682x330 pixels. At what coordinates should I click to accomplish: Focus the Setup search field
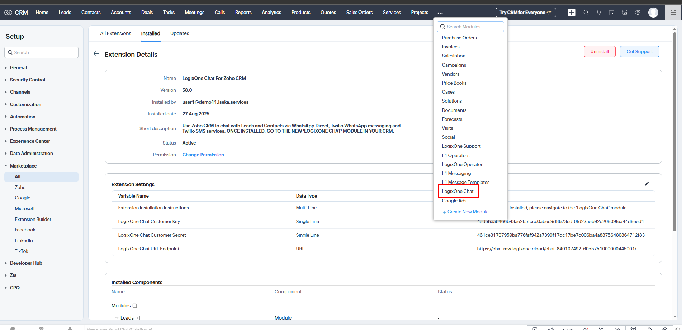41,52
